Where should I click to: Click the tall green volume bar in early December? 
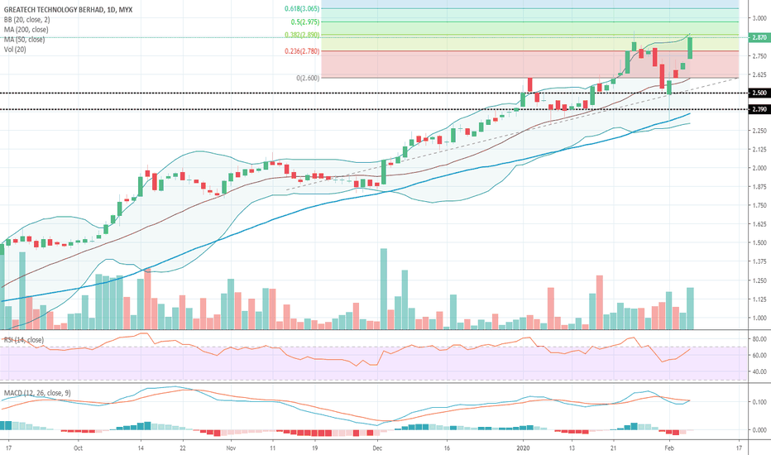(x=384, y=289)
